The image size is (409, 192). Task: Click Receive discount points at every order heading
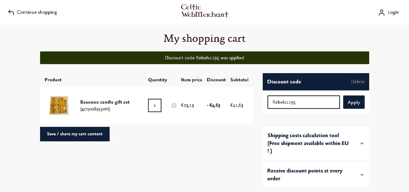pyautogui.click(x=305, y=175)
